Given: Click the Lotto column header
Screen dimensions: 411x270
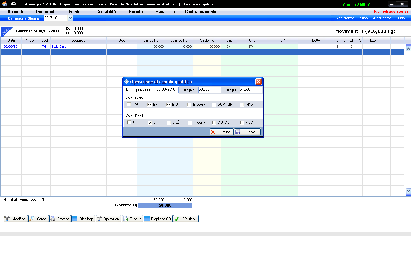Looking at the screenshot, I should tap(316, 40).
